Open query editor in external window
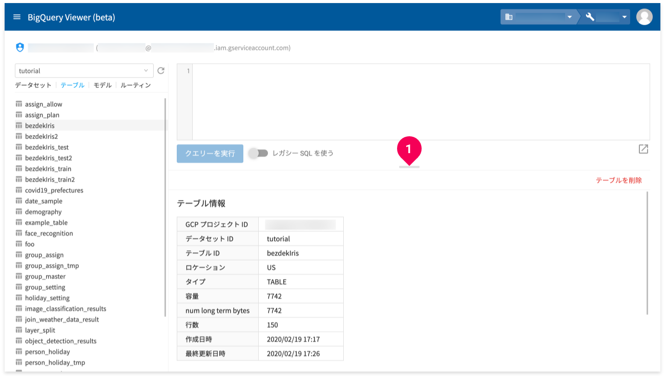 643,149
